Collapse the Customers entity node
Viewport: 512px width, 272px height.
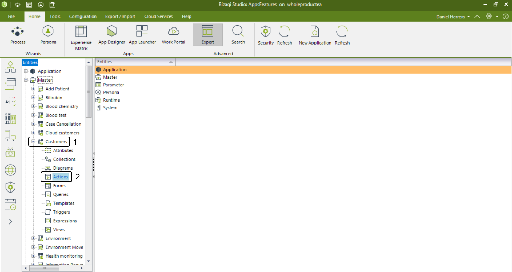pos(33,141)
